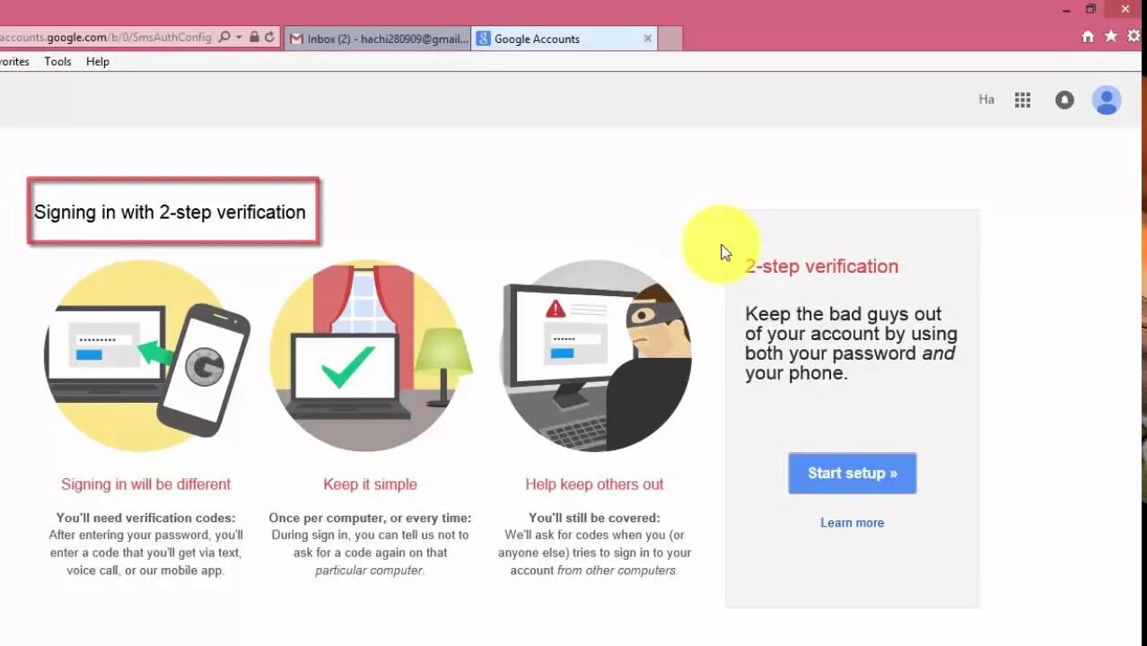This screenshot has width=1147, height=646.
Task: Click Start setup button
Action: pyautogui.click(x=853, y=473)
